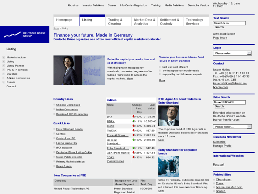Viewport: 258px width, 194px height.
Task: Switch to Trading & Clearing tab
Action: pos(118,20)
